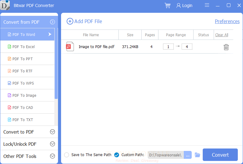Delete Image to PDF file.pdf with the trash icon

tap(226, 47)
